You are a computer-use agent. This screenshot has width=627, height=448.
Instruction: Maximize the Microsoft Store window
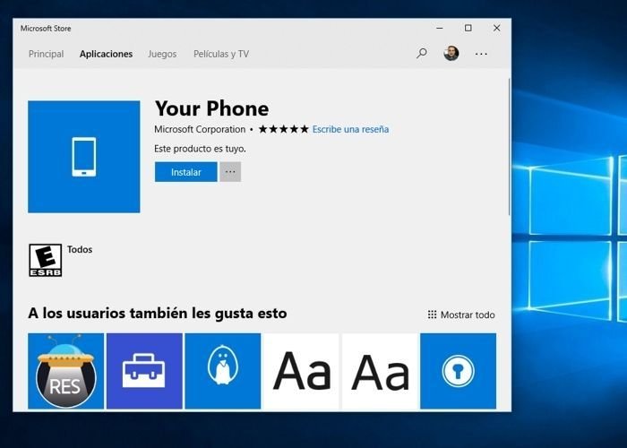(468, 28)
